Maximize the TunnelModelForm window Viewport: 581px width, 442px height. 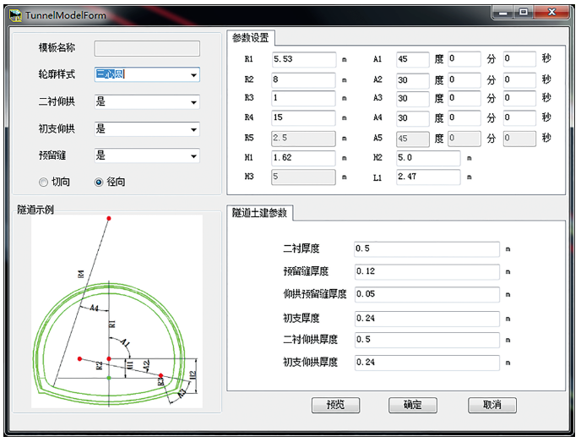pos(523,13)
